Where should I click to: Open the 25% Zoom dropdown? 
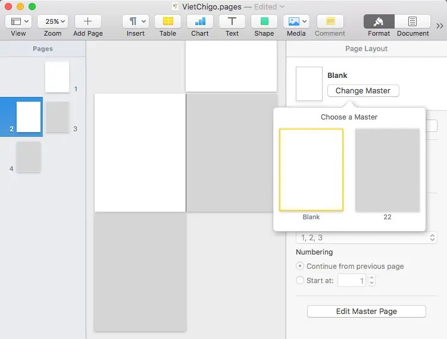(52, 21)
